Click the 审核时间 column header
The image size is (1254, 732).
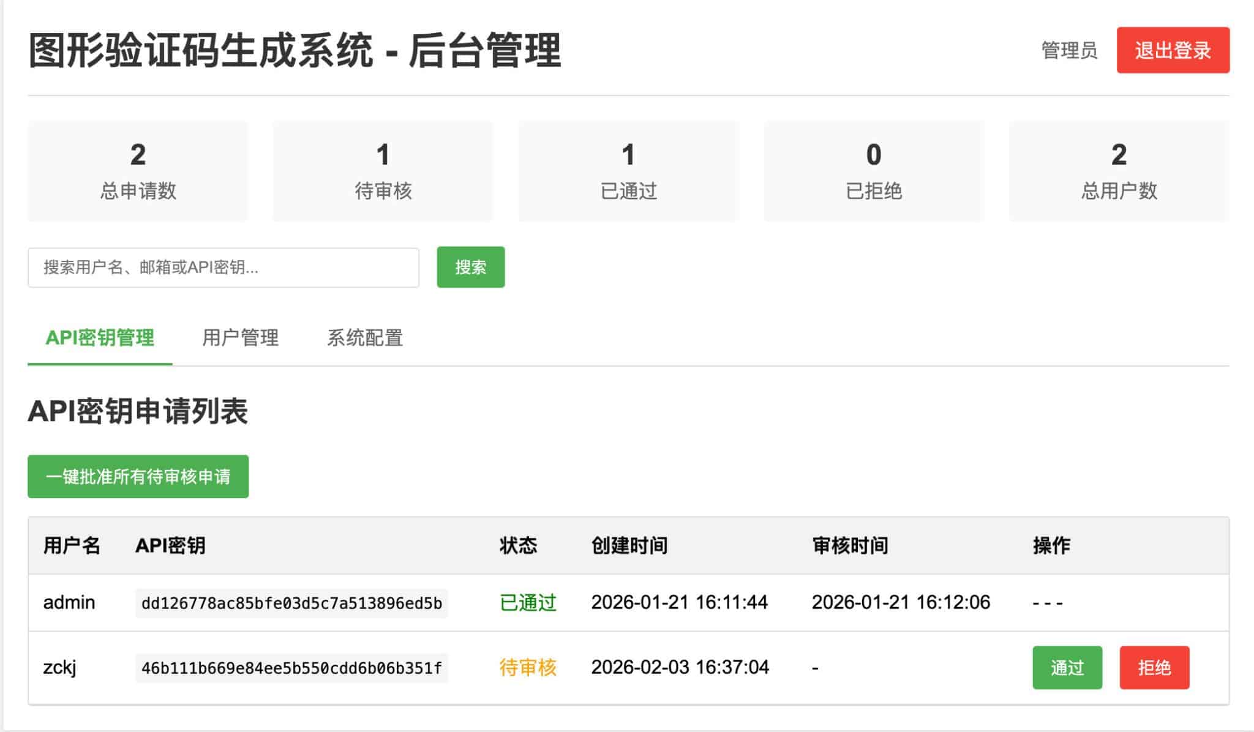pos(850,545)
